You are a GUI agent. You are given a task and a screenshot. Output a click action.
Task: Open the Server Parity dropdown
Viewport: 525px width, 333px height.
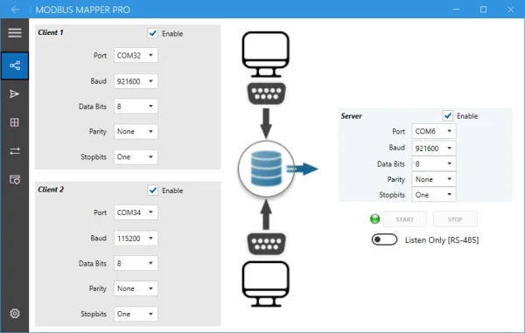[x=434, y=179]
